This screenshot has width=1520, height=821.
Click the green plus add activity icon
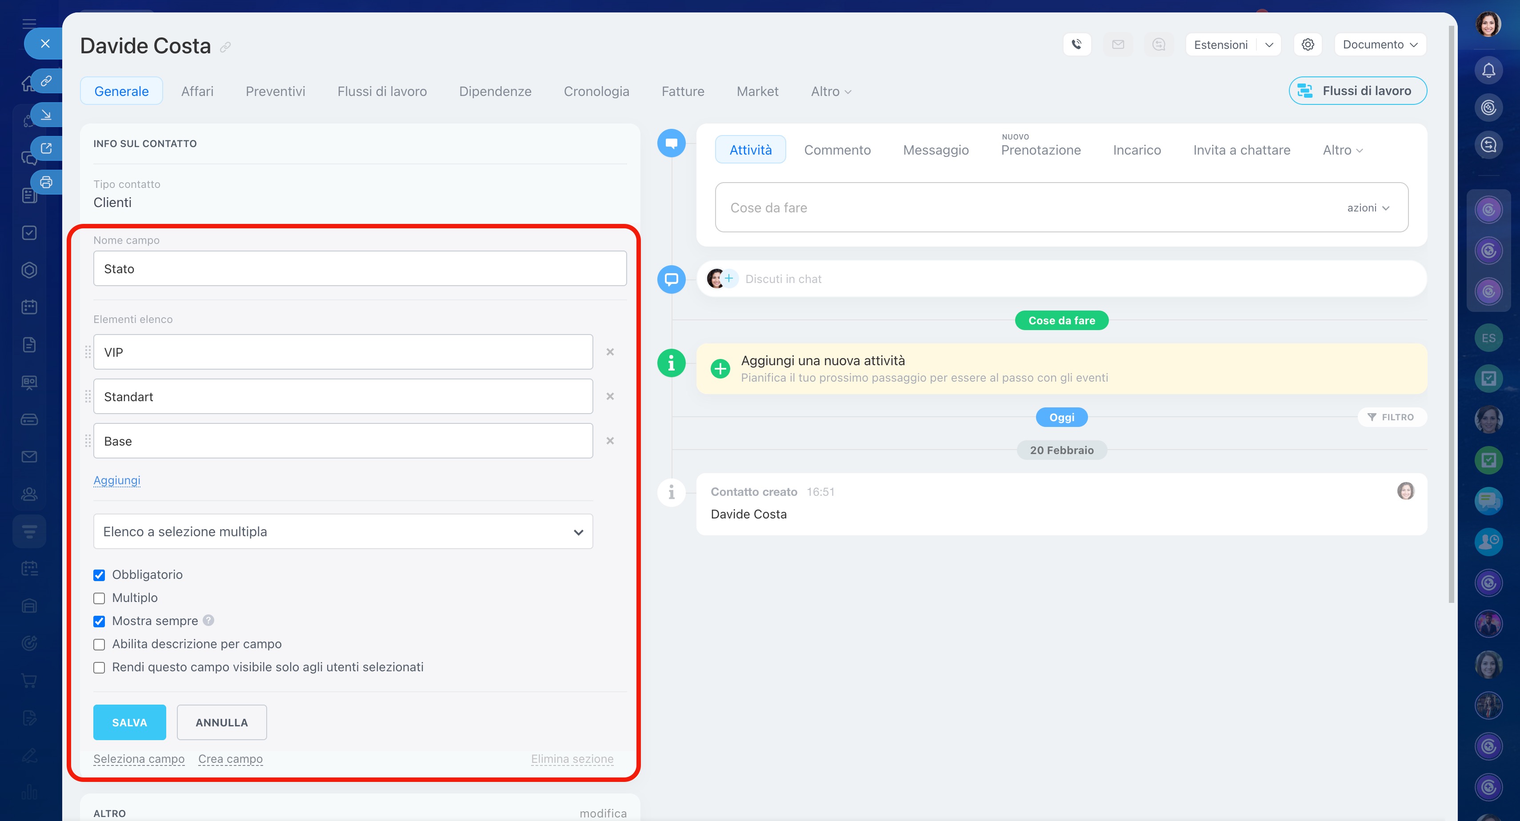(x=720, y=369)
